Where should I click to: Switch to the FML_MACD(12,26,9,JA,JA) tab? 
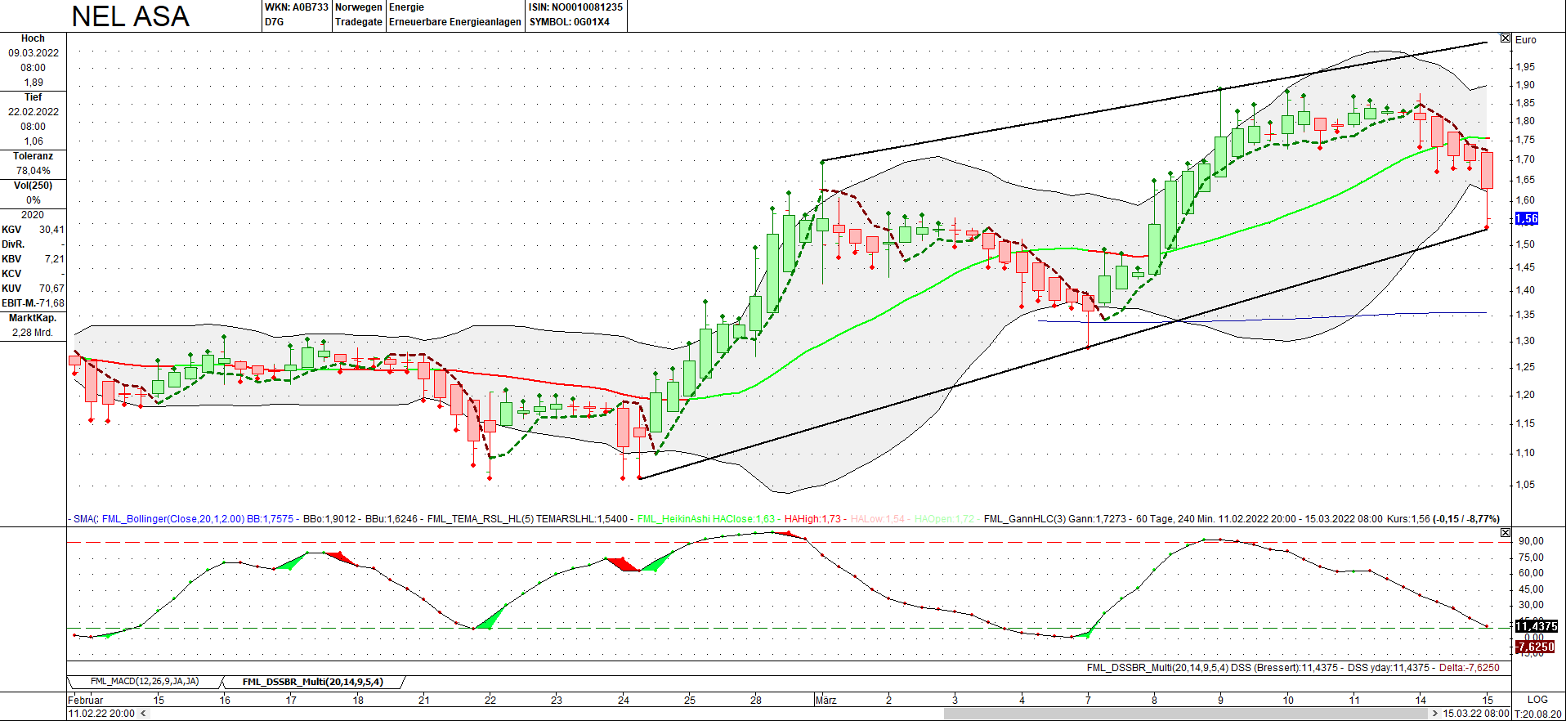(x=145, y=682)
